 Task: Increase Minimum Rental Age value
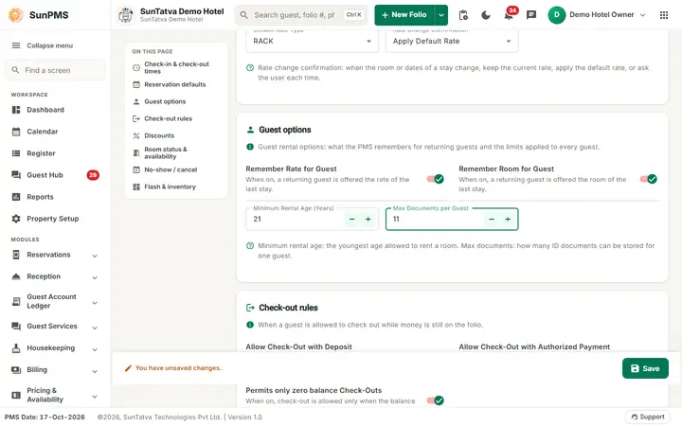click(x=368, y=220)
